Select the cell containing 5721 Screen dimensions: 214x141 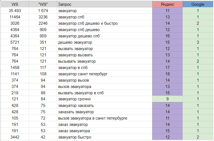coord(15,42)
